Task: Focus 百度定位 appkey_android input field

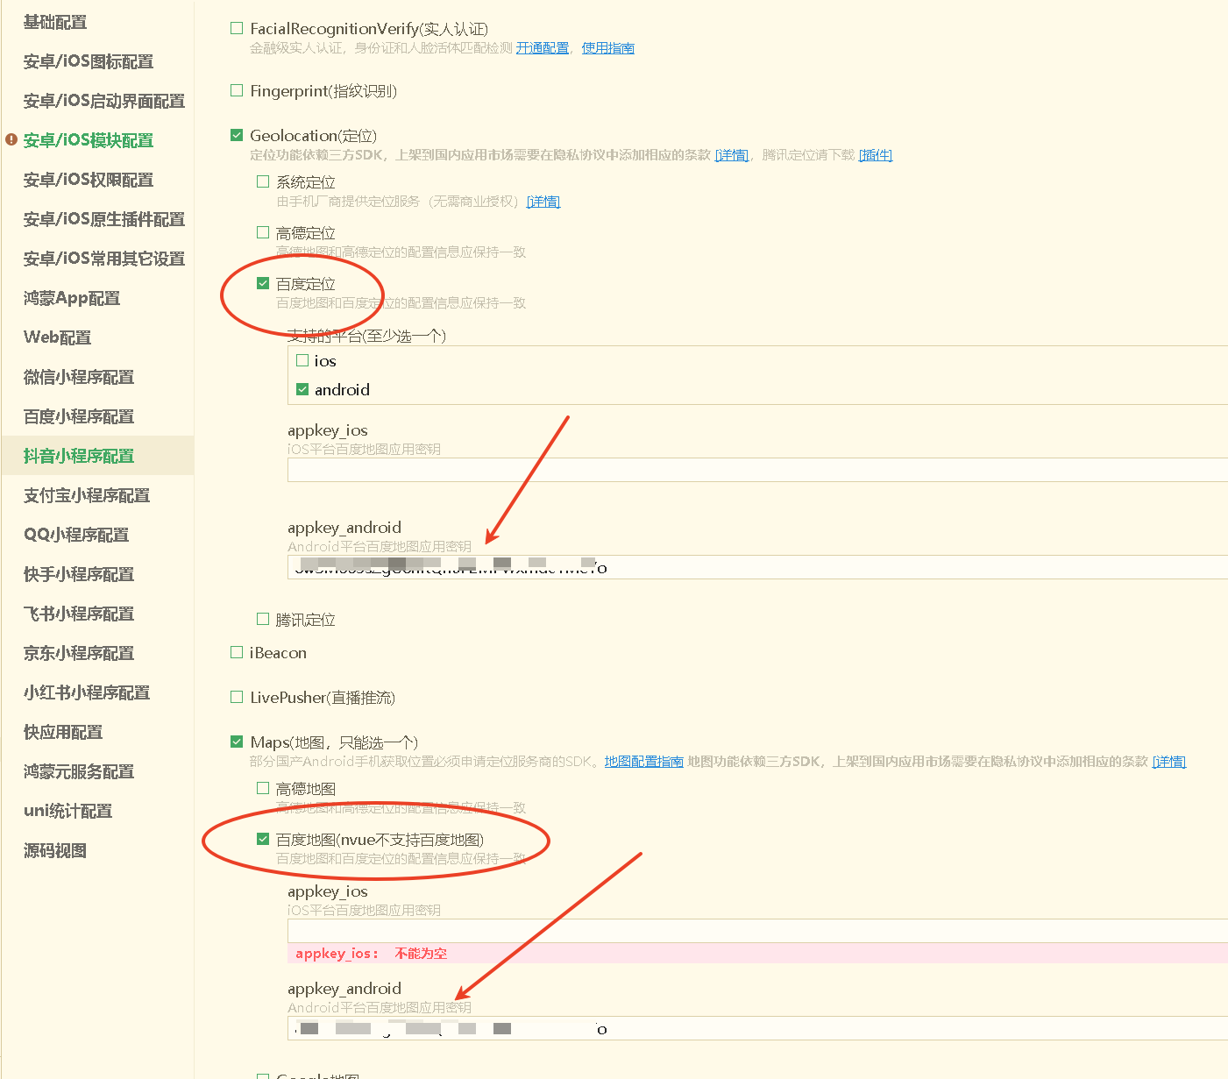Action: tap(757, 567)
